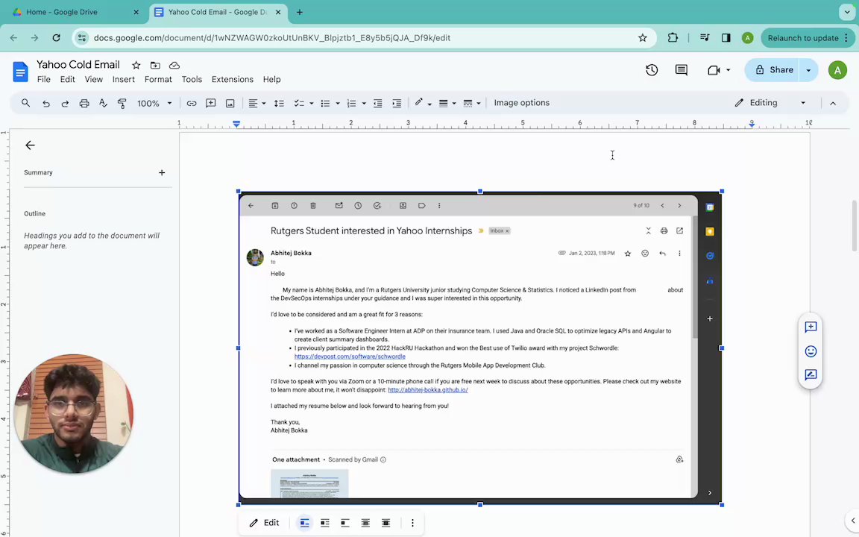Undo the last action
The height and width of the screenshot is (537, 859).
[46, 103]
